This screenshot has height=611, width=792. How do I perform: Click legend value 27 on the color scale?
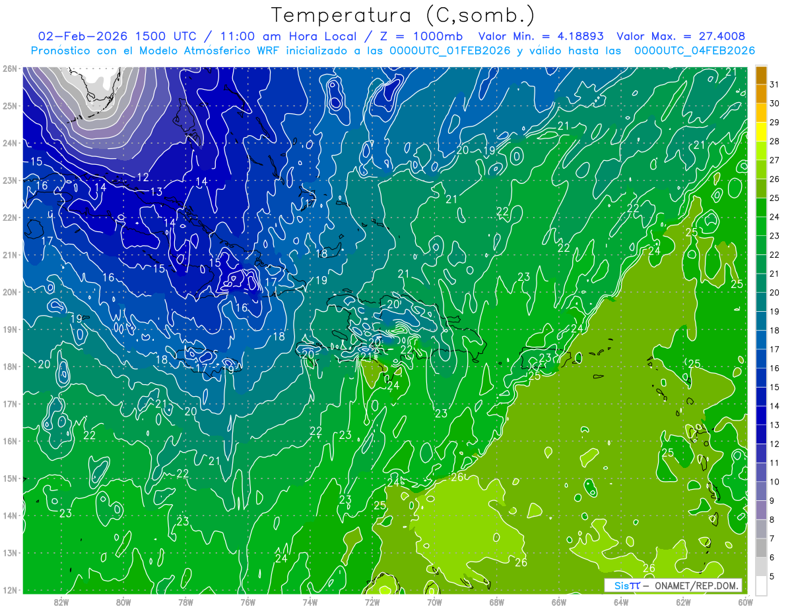click(x=775, y=160)
